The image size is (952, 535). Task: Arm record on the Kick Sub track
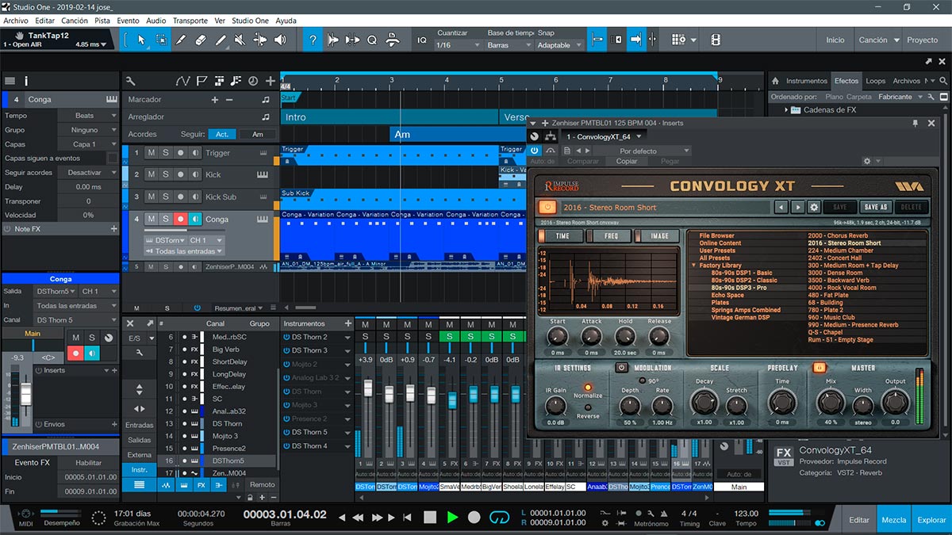coord(180,197)
